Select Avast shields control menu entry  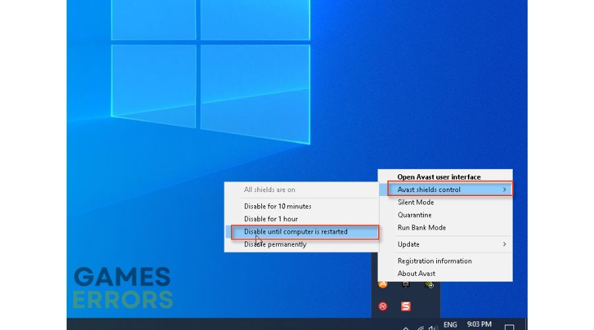pyautogui.click(x=446, y=189)
